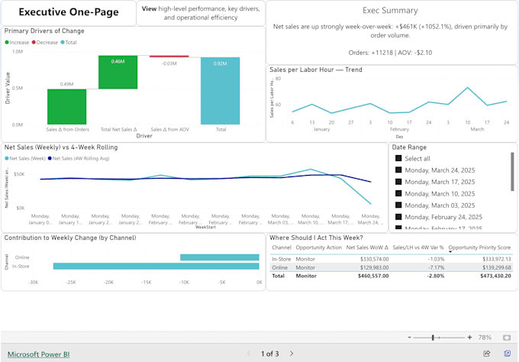Zoom in with the plus icon
The image size is (519, 362).
469,337
